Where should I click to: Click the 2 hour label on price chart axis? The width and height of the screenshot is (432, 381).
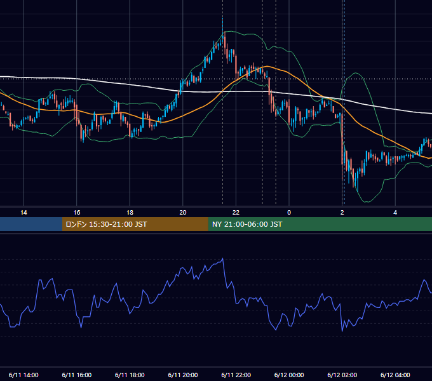coord(342,213)
